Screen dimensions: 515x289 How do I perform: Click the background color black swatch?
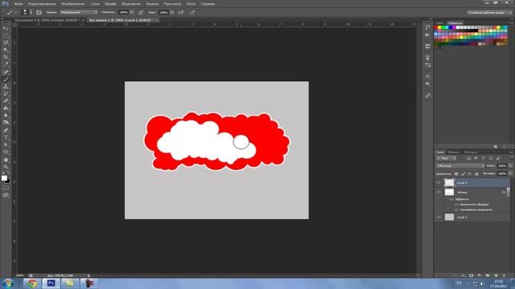pos(8,181)
